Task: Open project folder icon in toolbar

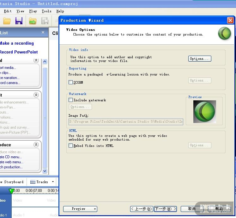Action: pyautogui.click(x=7, y=21)
